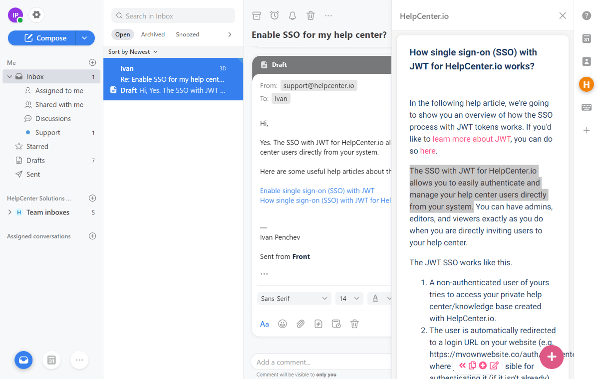Toggle the Aa formatting toolbar
Screen dimensions: 599x379
265,324
